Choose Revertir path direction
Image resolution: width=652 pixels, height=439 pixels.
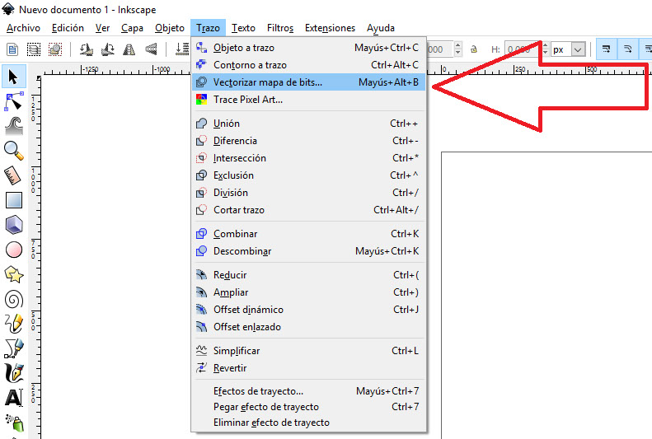pos(309,368)
